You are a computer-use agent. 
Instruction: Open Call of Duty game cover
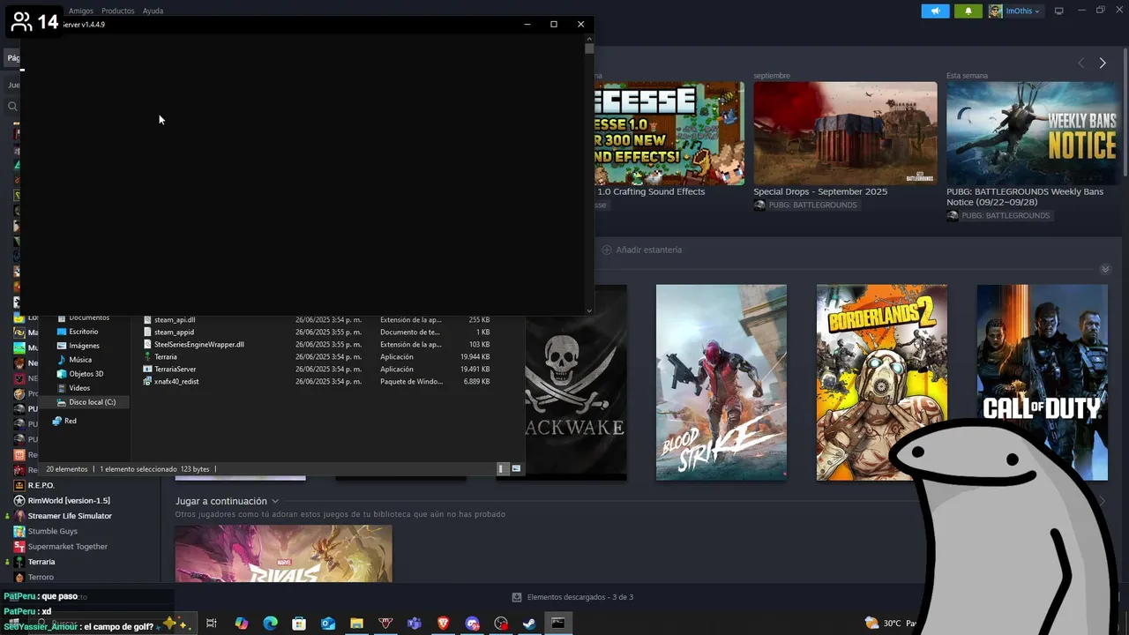coord(1042,382)
